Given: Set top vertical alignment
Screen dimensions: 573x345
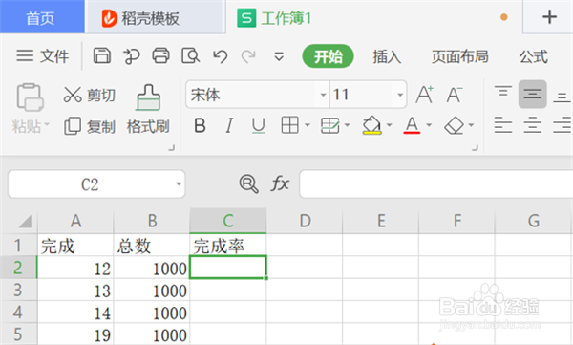Looking at the screenshot, I should tap(503, 91).
